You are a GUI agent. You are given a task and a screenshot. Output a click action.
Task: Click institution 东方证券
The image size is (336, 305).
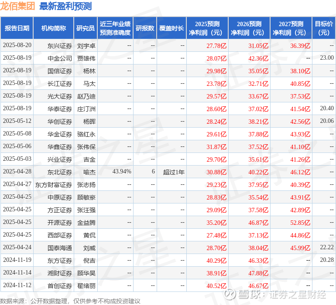coord(60,261)
